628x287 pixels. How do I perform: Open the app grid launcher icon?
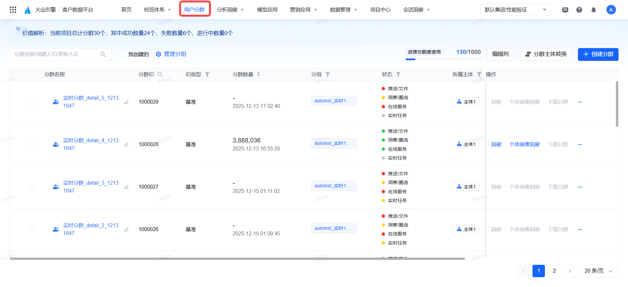(13, 10)
